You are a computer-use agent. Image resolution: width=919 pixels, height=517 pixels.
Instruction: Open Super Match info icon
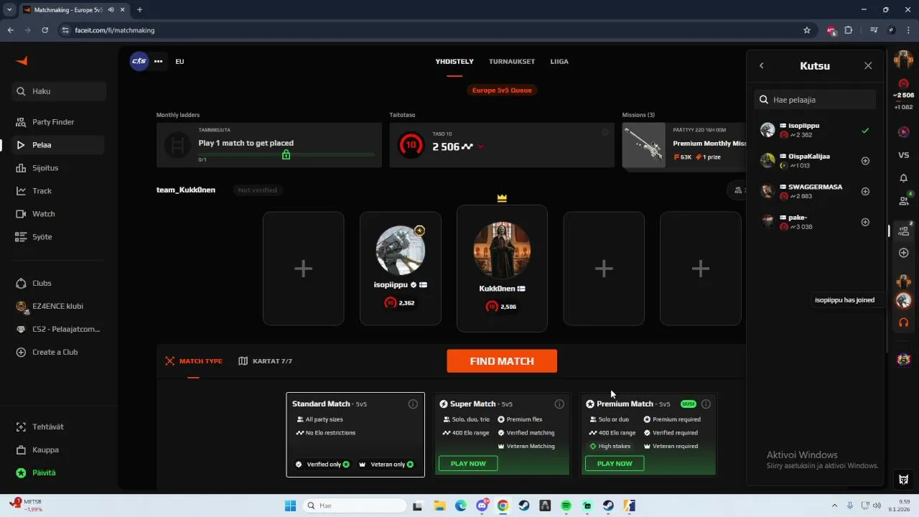[559, 404]
